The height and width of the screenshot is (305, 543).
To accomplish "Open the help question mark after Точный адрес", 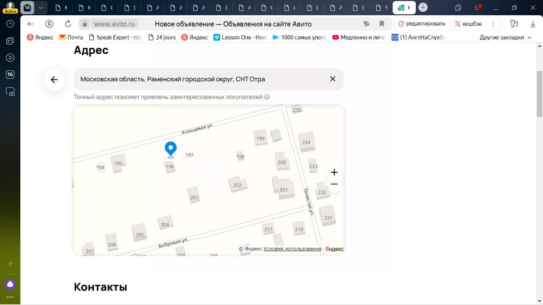I will pos(267,97).
